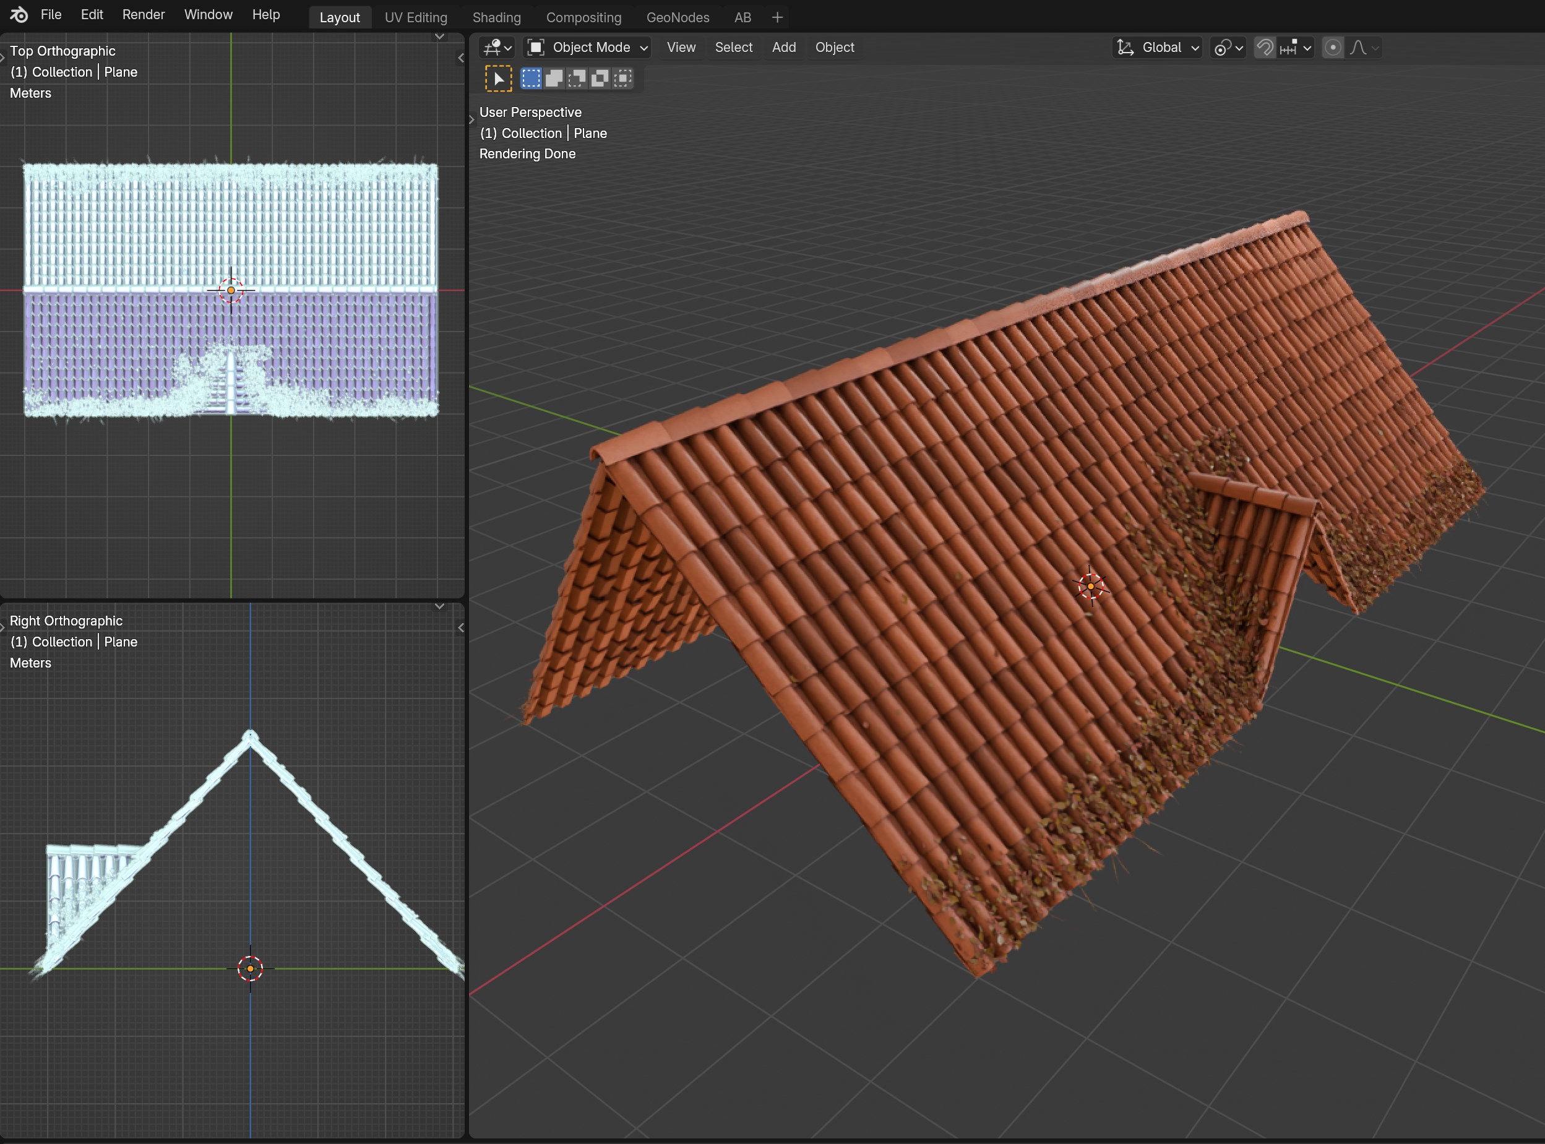Image resolution: width=1545 pixels, height=1144 pixels.
Task: Select the Select Box tool icon
Action: [498, 78]
